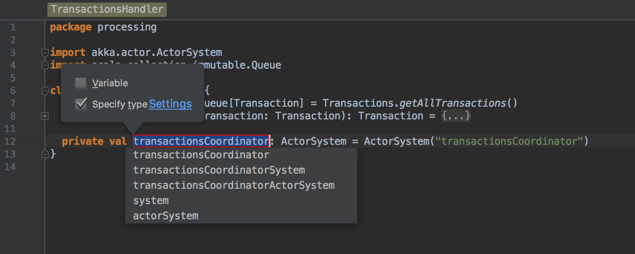Click the fold end marker on line 4
Image resolution: width=635 pixels, height=254 pixels.
[x=45, y=66]
